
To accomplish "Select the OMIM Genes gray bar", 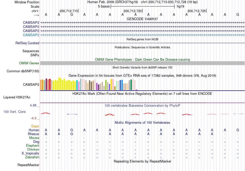I will 142,63.
